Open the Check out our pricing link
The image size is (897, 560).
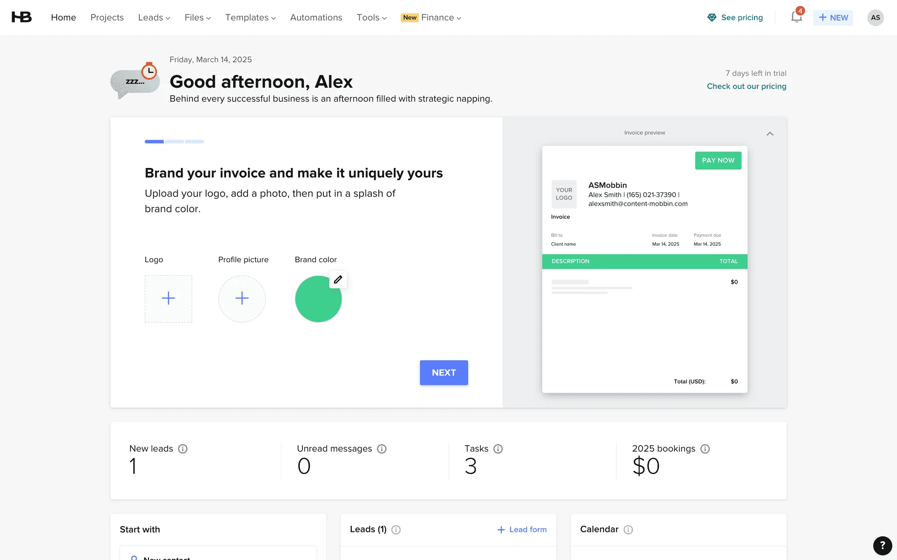click(746, 86)
